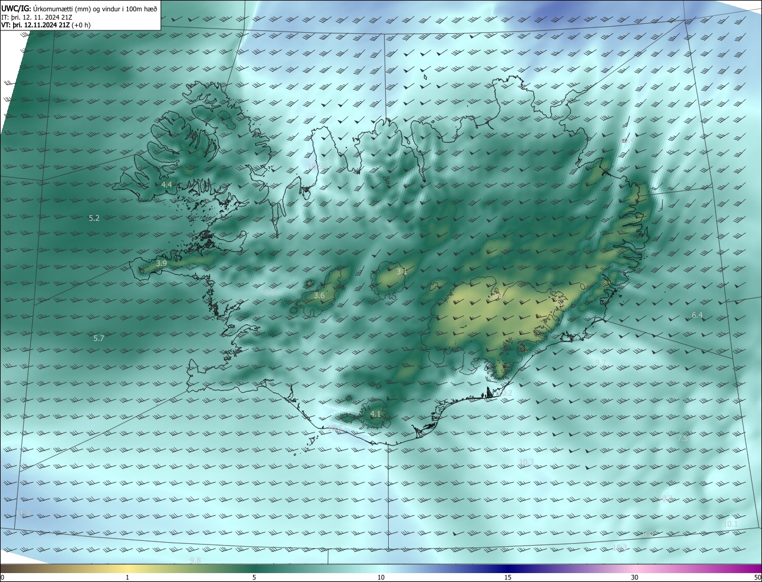Click the faint 10.1 value label
762x582 pixels.
coord(730,524)
